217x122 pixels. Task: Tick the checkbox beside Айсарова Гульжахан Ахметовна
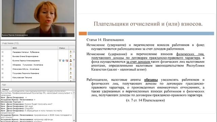pos(2,65)
